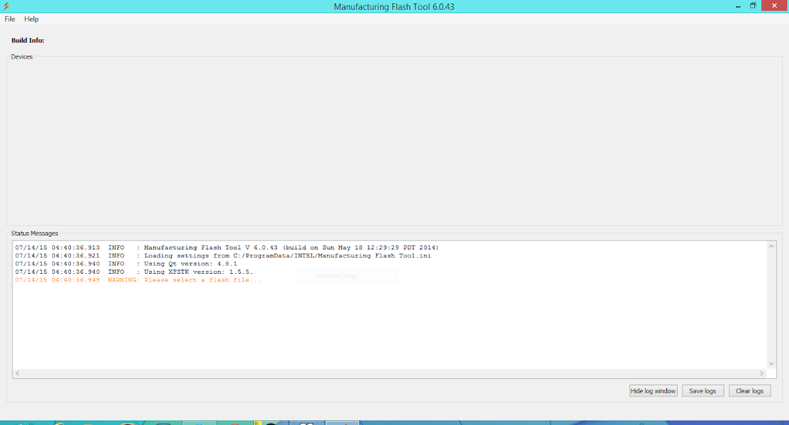This screenshot has height=425, width=789.
Task: Click the 'Loading settings from' log line
Action: [223, 256]
